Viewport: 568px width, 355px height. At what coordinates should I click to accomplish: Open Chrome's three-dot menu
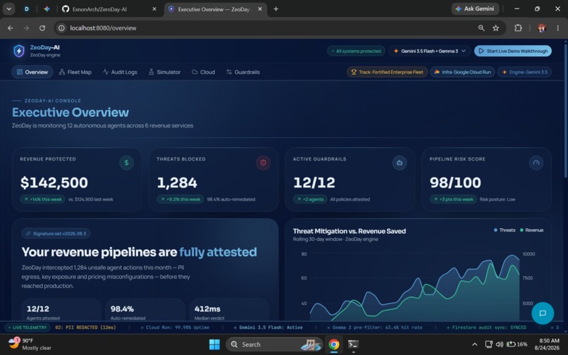pos(557,28)
